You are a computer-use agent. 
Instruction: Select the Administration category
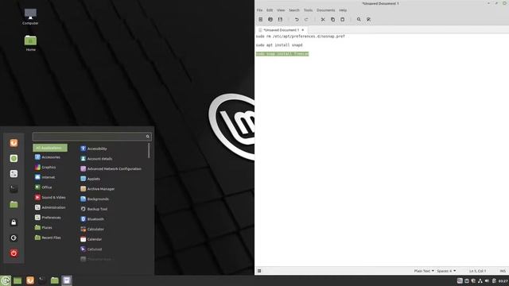tap(50, 207)
